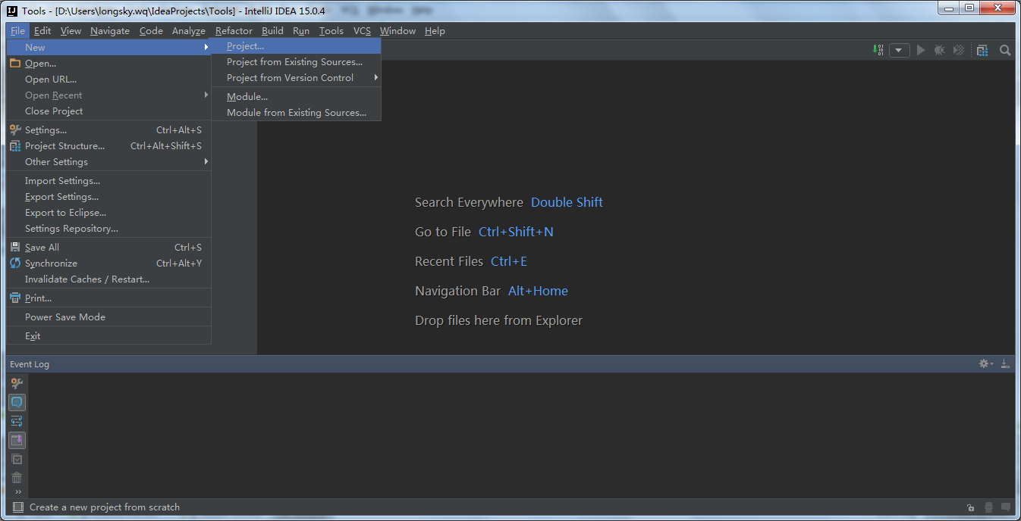
Task: Open the Tools menu
Action: pyautogui.click(x=331, y=31)
